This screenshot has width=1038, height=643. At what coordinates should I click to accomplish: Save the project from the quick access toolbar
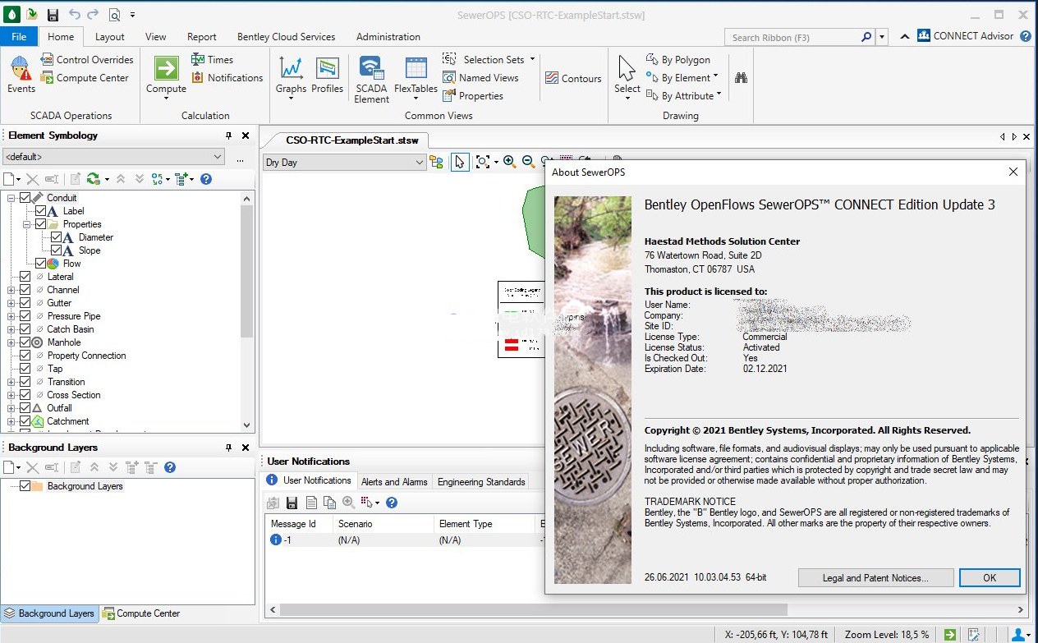point(53,15)
